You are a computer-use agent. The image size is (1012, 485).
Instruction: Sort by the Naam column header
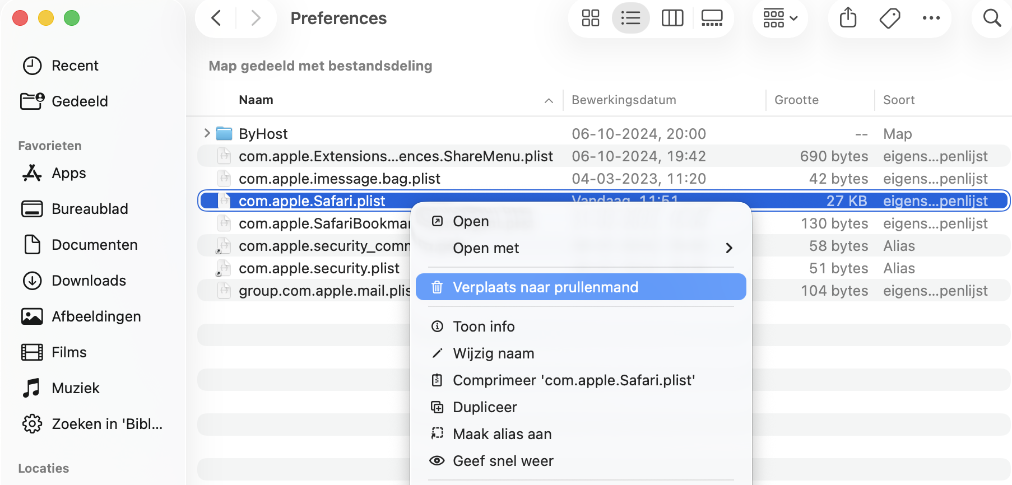256,100
